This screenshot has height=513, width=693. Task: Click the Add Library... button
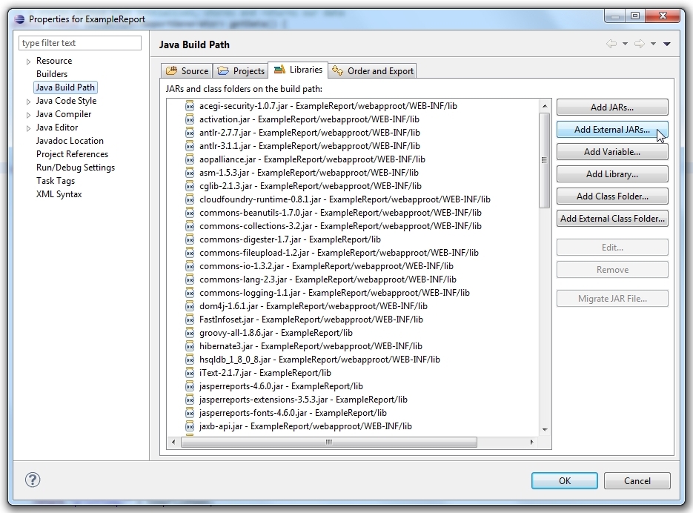pos(612,173)
